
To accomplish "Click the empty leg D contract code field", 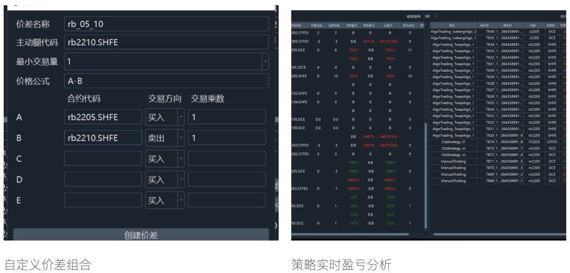I will tap(103, 179).
